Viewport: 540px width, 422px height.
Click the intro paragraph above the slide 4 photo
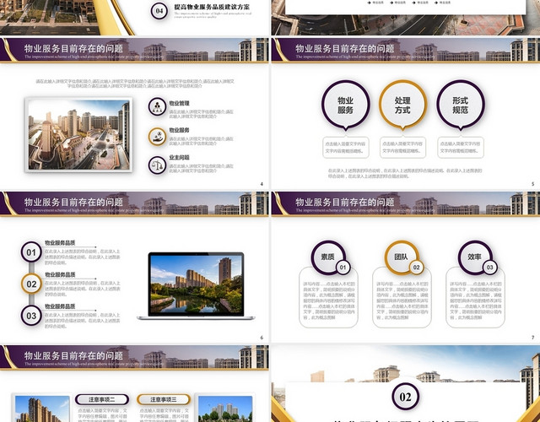pos(135,84)
